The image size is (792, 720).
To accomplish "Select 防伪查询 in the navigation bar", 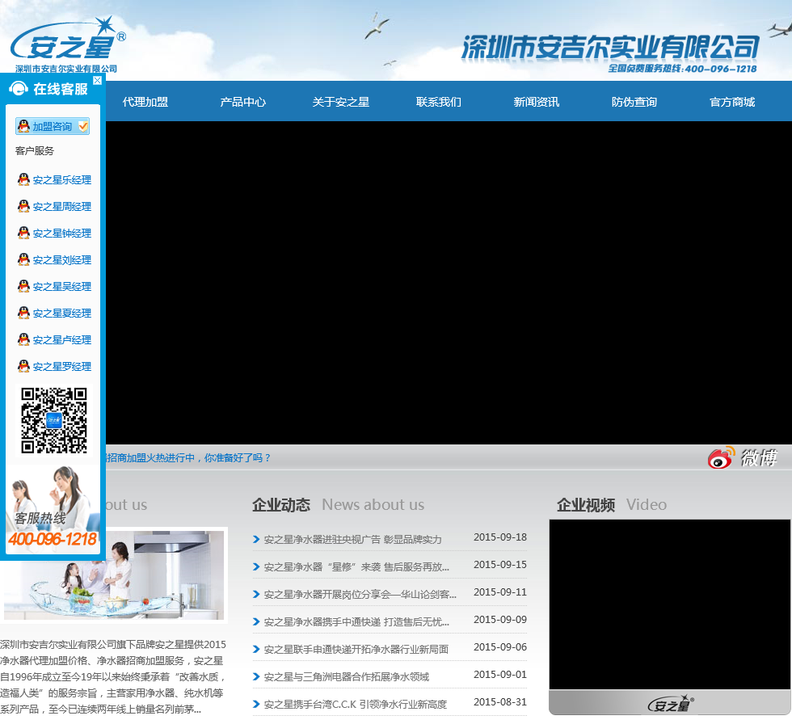I will [x=634, y=102].
